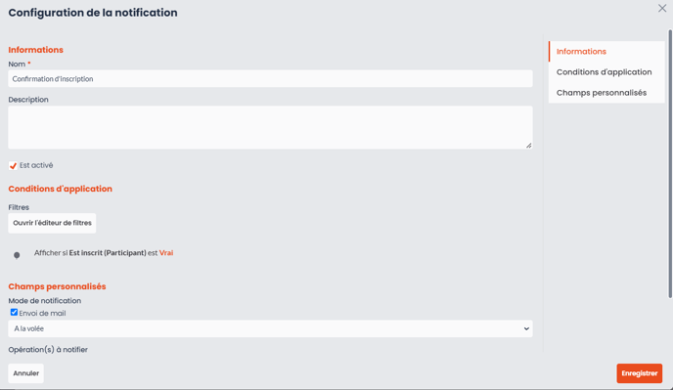
Task: Toggle the Est activé checkbox
Action: [x=13, y=165]
